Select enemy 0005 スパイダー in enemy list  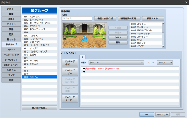(x=146, y=37)
